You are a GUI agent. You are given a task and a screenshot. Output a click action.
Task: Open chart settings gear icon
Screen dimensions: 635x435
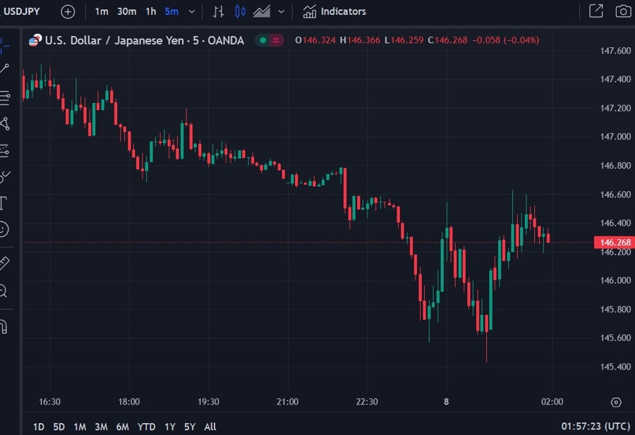click(616, 403)
